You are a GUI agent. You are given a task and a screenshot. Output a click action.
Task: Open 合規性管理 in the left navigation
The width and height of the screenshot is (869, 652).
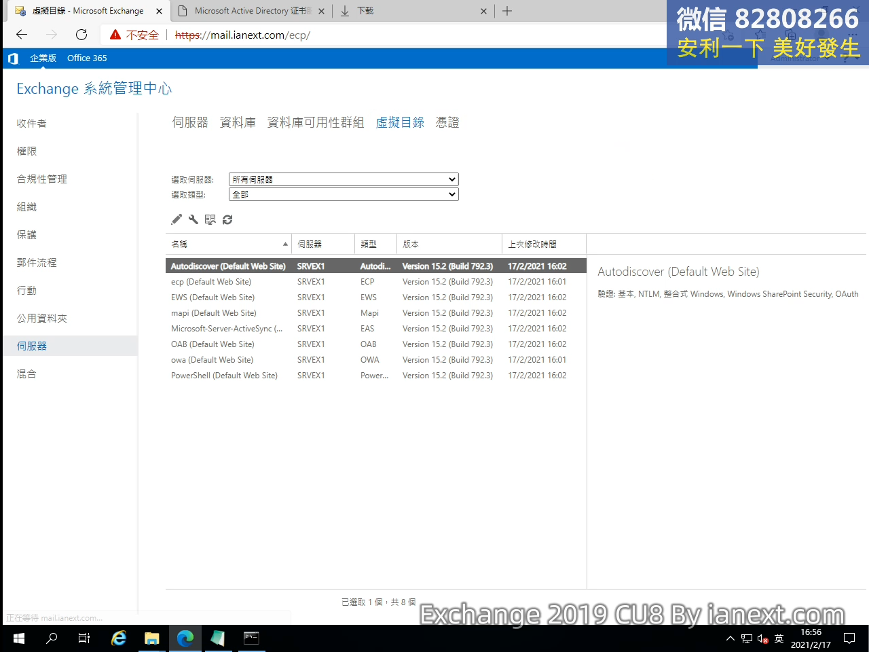point(41,179)
